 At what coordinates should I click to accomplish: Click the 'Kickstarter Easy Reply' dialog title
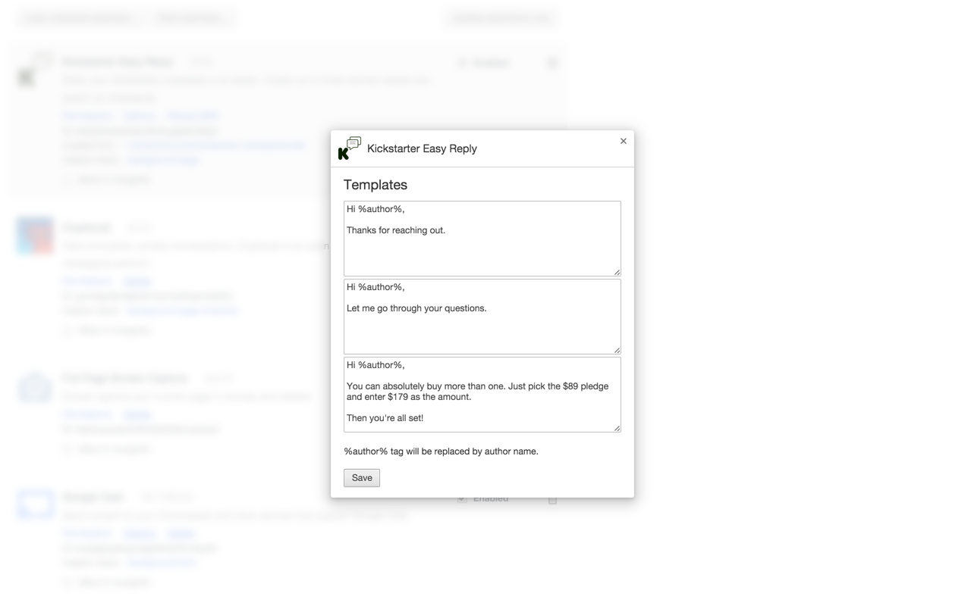click(x=422, y=148)
